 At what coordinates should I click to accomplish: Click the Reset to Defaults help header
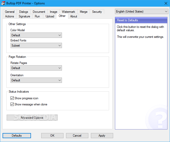coord(141,20)
